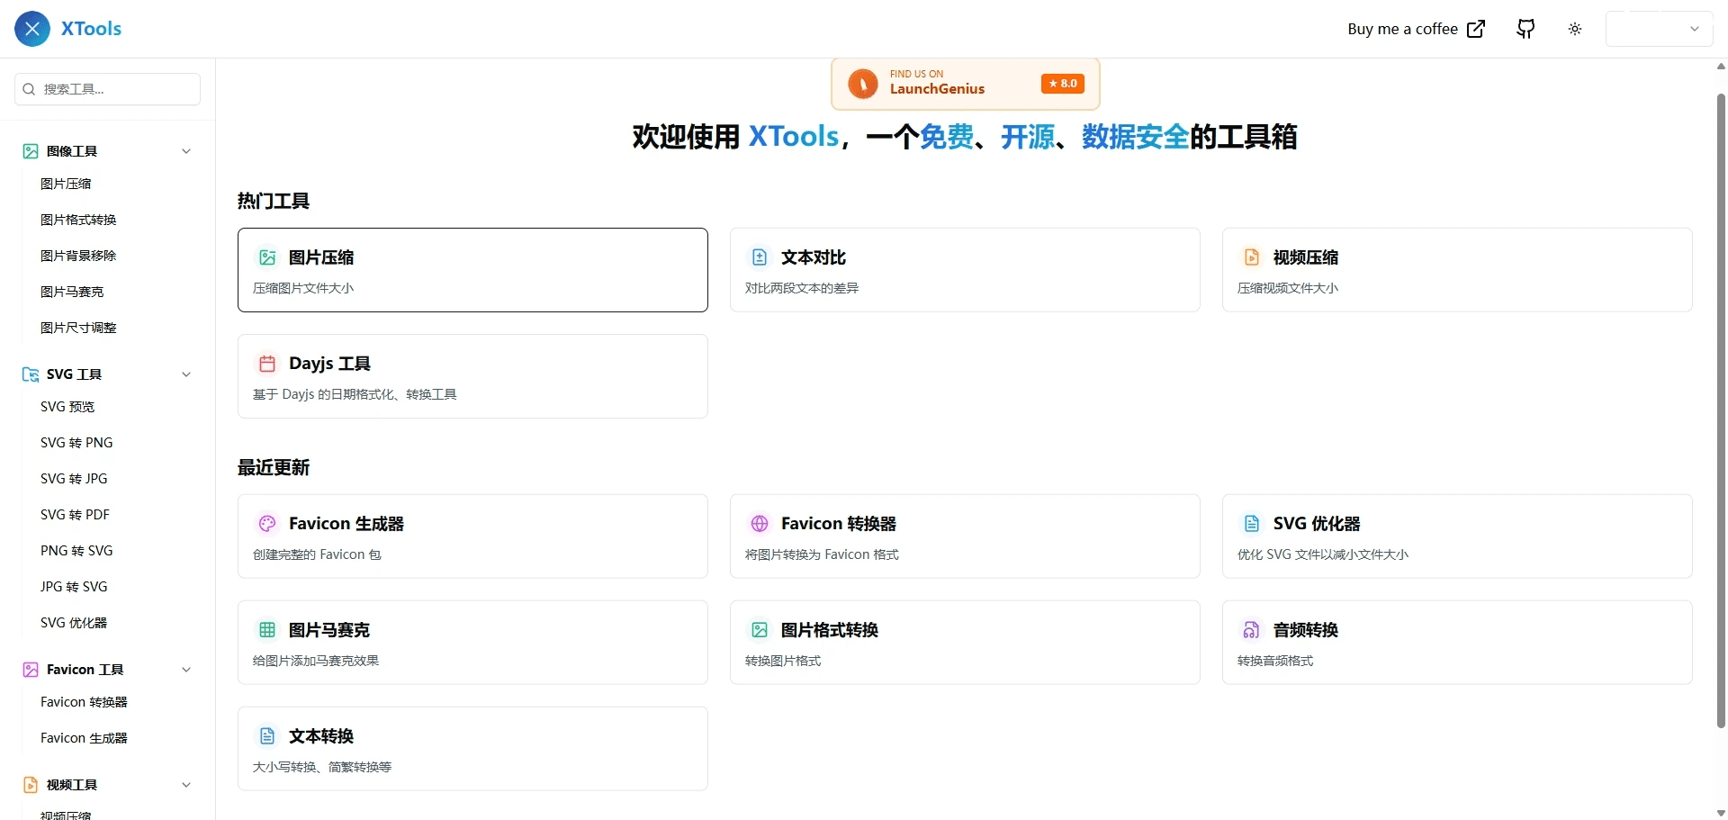Click the 文本对比 card icon
This screenshot has width=1728, height=820.
click(x=760, y=257)
